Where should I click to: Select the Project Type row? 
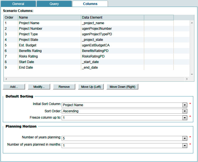[96, 34]
